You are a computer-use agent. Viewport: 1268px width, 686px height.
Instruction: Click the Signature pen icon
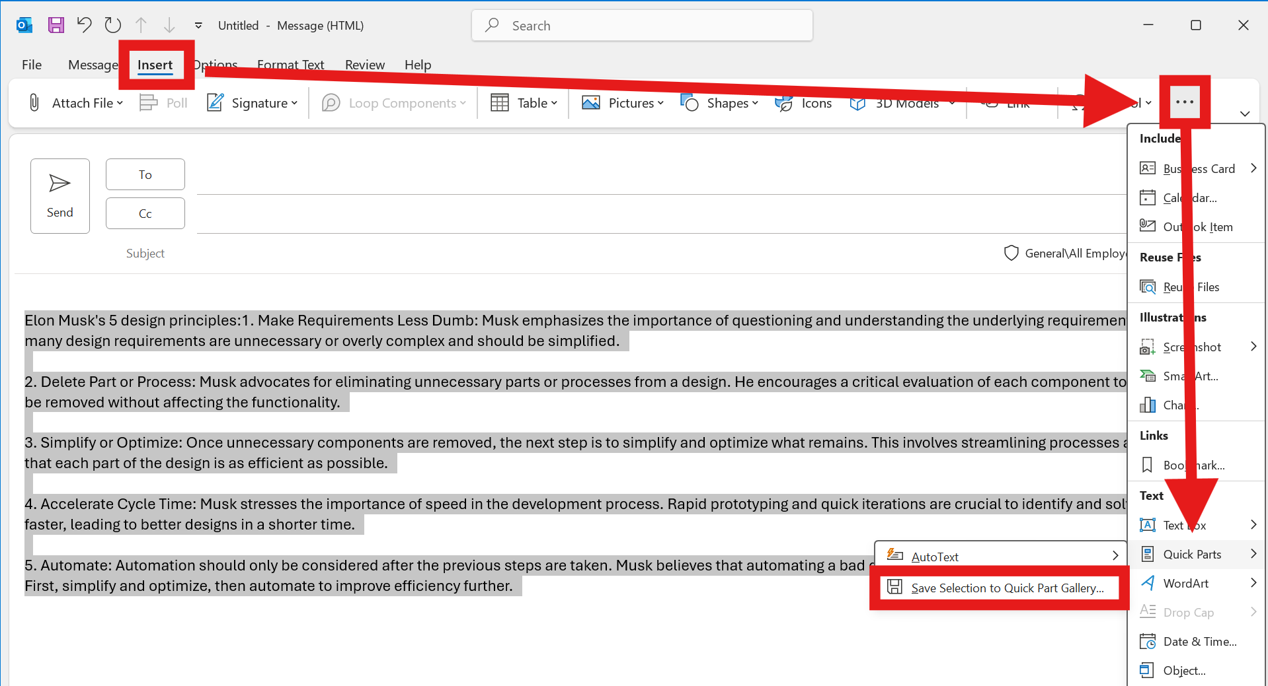[215, 102]
